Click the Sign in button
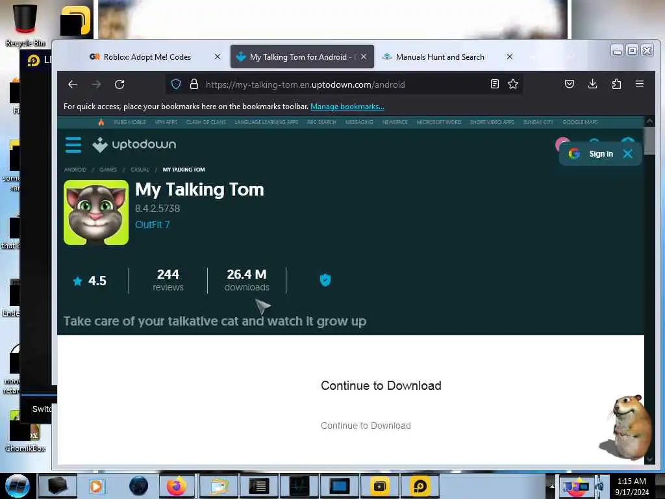The height and width of the screenshot is (499, 665). click(601, 154)
